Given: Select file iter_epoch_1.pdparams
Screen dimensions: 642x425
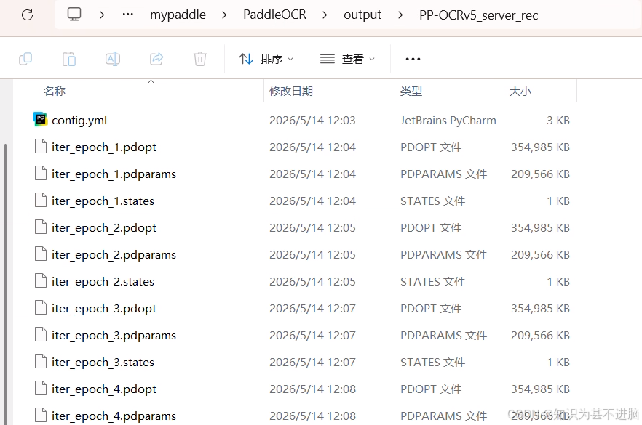Looking at the screenshot, I should point(114,174).
